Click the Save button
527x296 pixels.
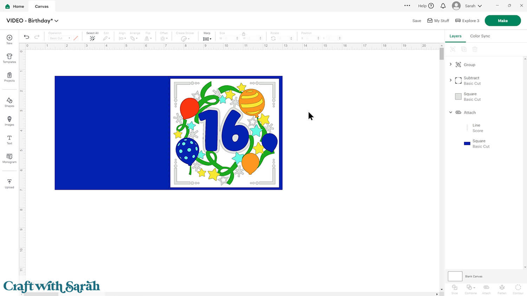[x=417, y=21]
